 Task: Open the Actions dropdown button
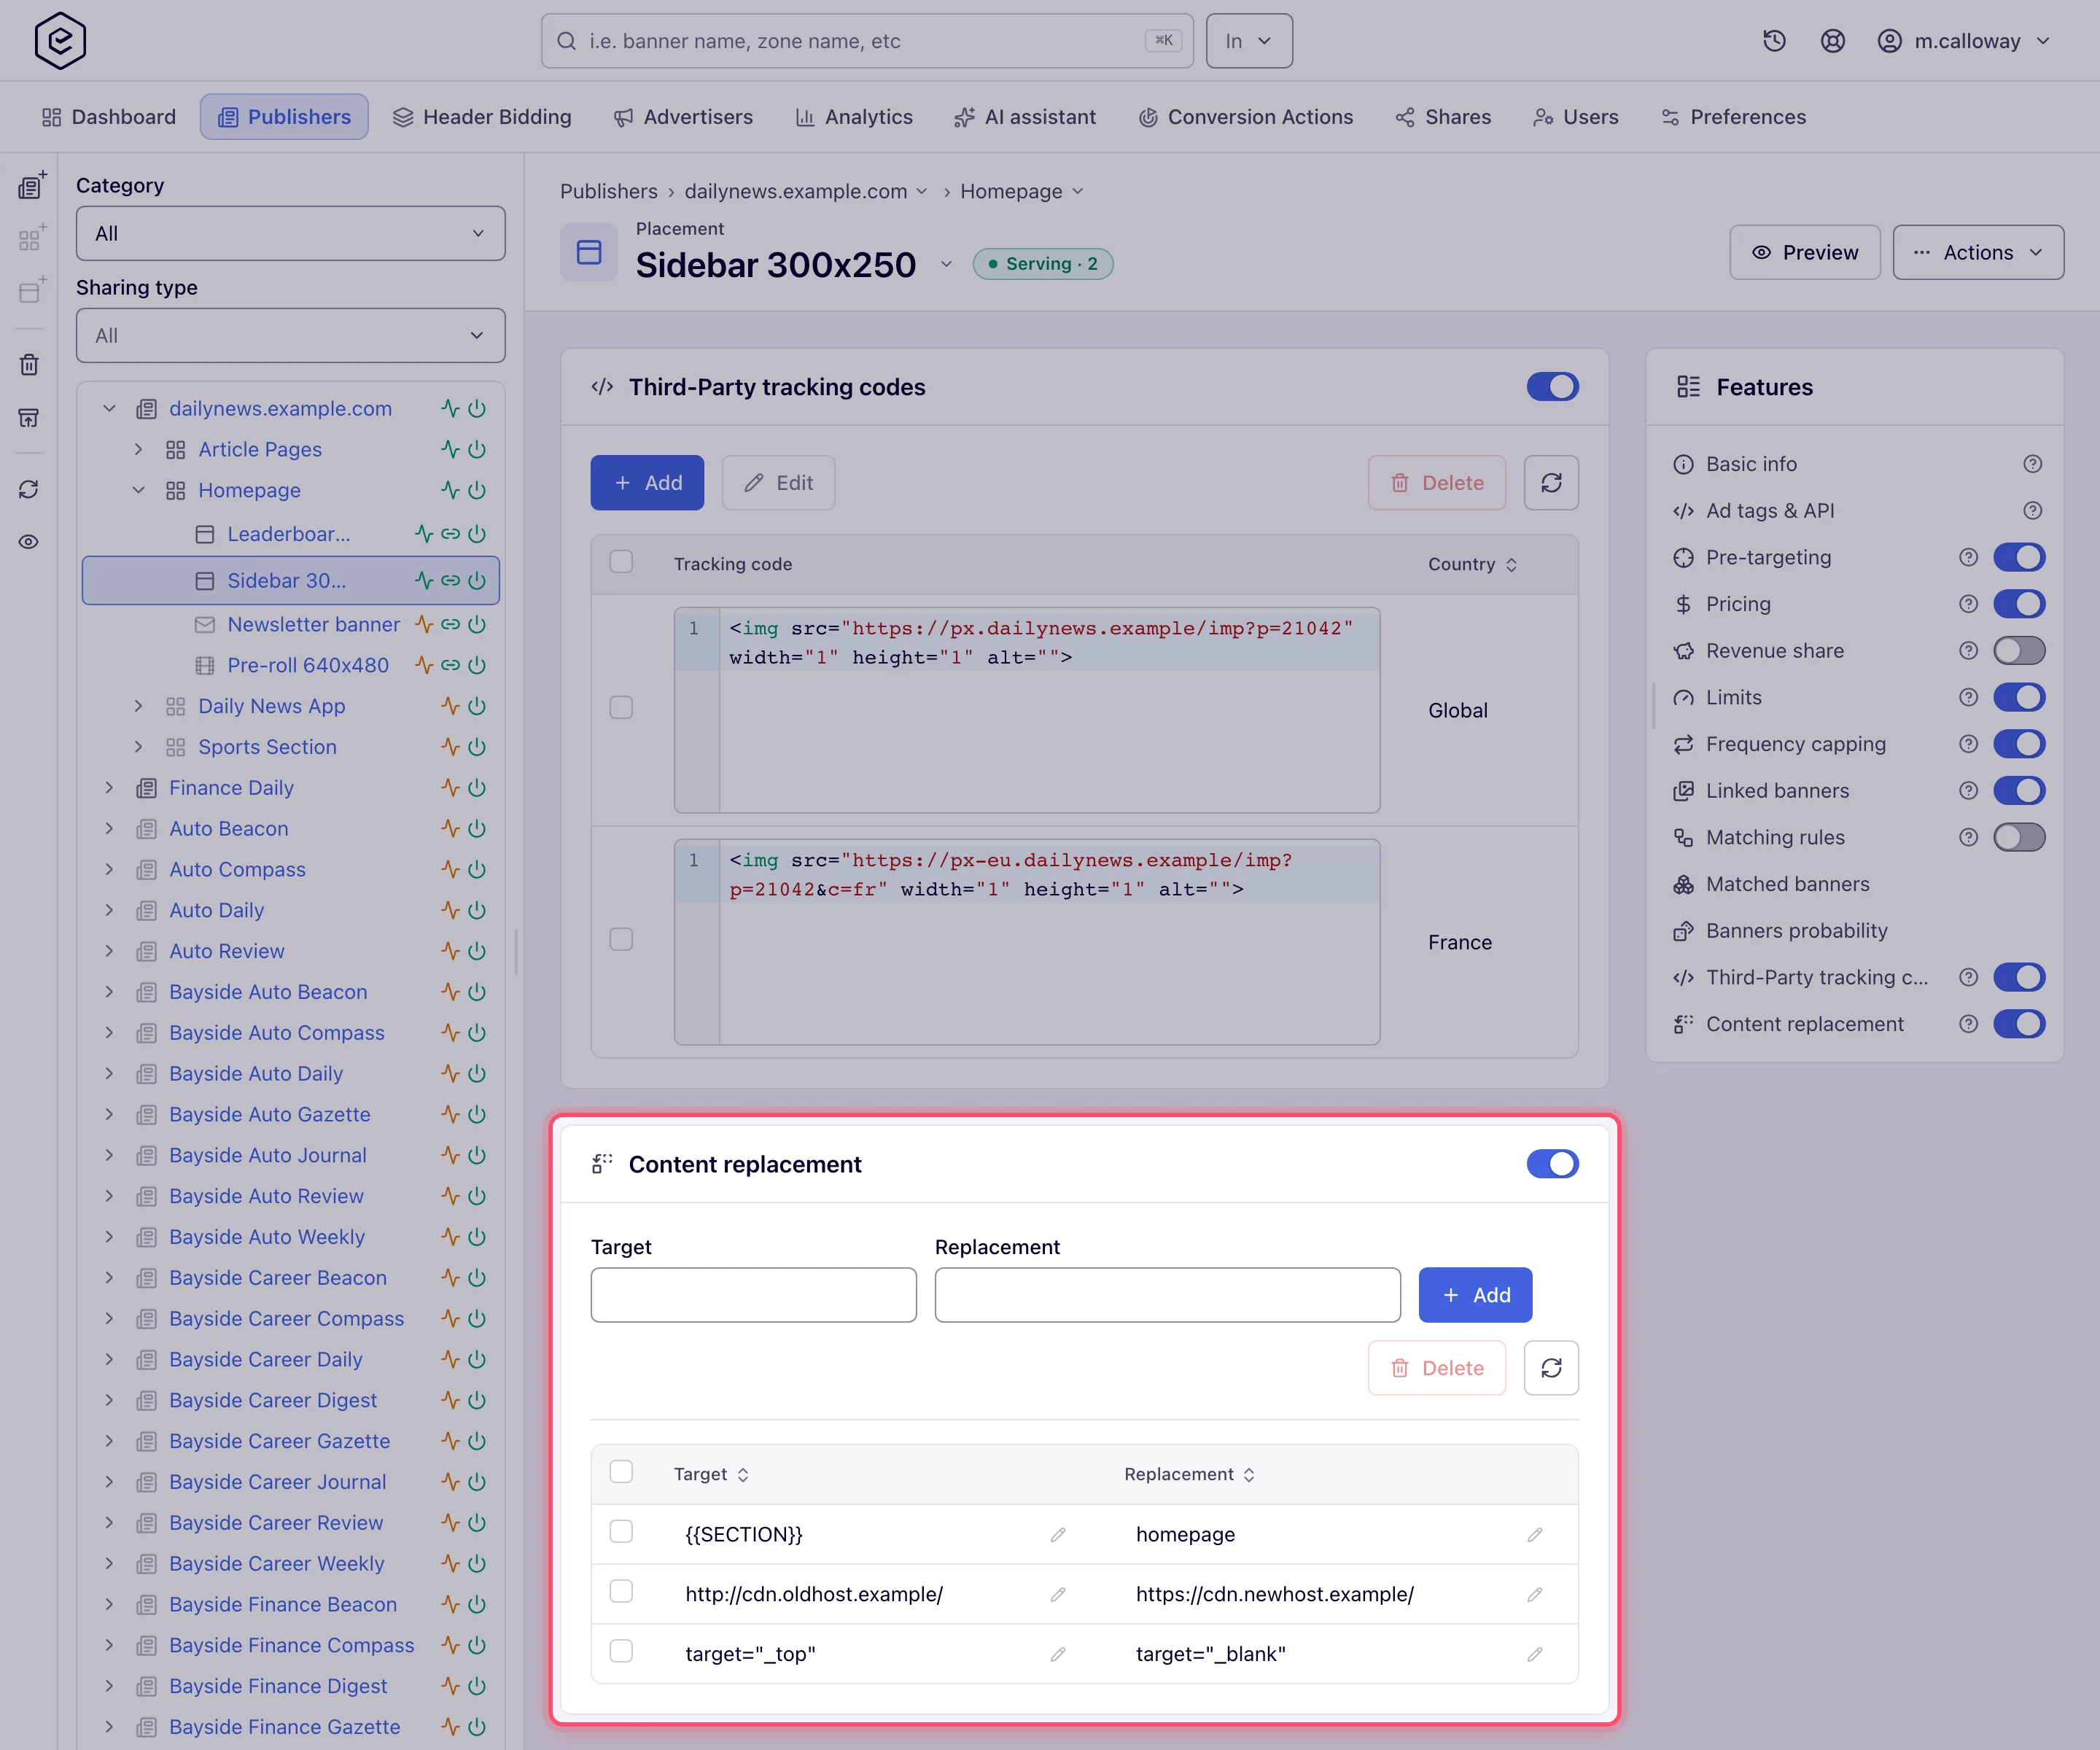pyautogui.click(x=1978, y=253)
